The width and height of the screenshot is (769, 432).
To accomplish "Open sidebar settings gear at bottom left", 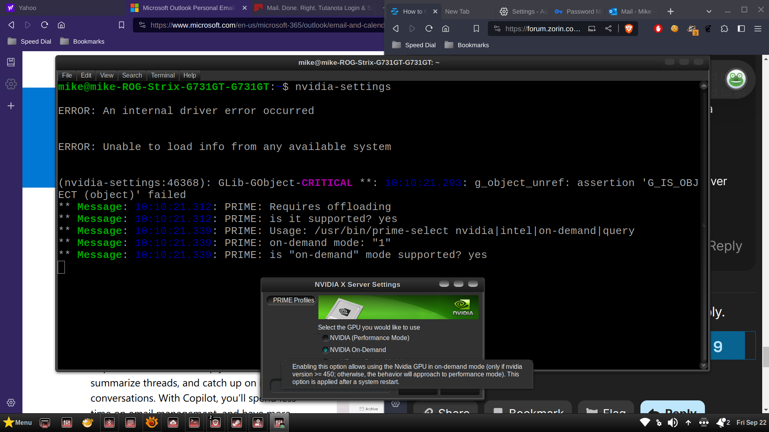I will click(x=11, y=403).
